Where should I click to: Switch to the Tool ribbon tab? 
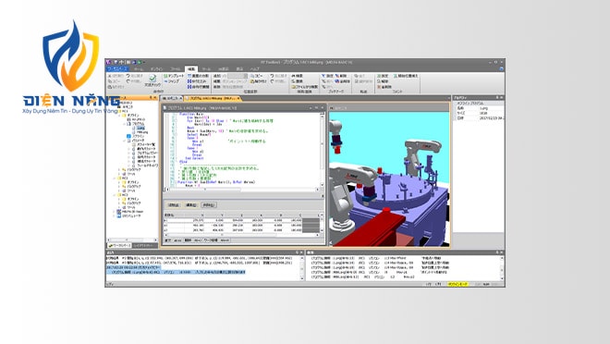pos(206,69)
